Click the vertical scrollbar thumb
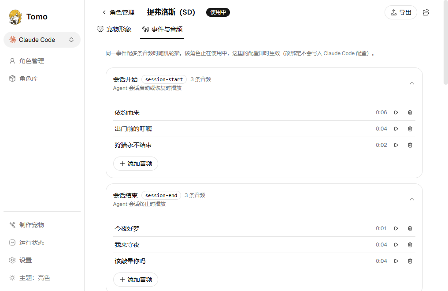 tap(446, 42)
